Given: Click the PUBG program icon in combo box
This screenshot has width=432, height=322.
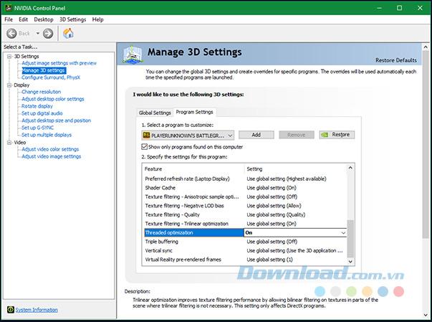Looking at the screenshot, I should (146, 135).
